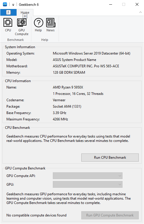Click the Operating System label
144x224 pixels.
pyautogui.click(x=20, y=53)
